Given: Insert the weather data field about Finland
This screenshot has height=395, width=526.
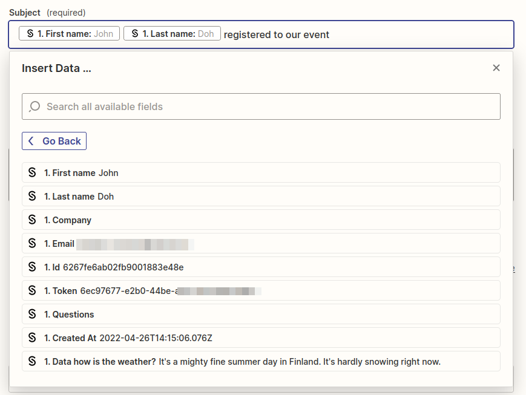Looking at the screenshot, I should 260,361.
